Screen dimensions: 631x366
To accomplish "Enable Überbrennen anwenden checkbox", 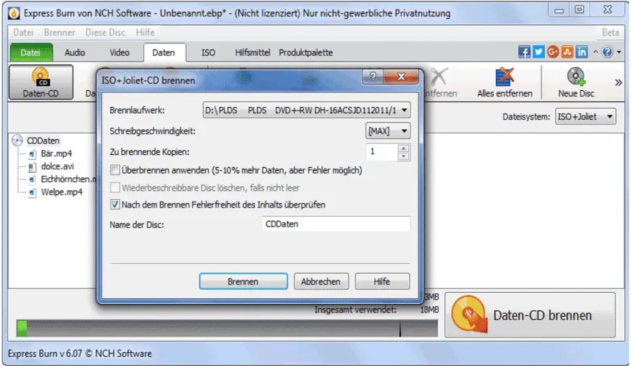I will click(x=115, y=171).
